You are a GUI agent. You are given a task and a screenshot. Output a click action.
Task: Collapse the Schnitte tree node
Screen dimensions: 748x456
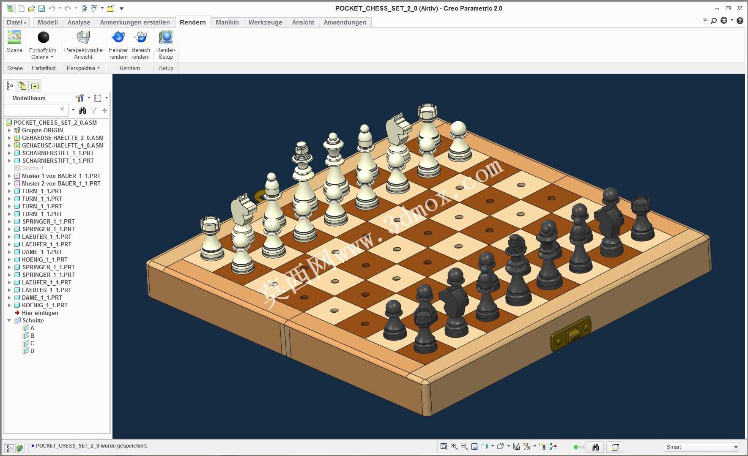(9, 321)
